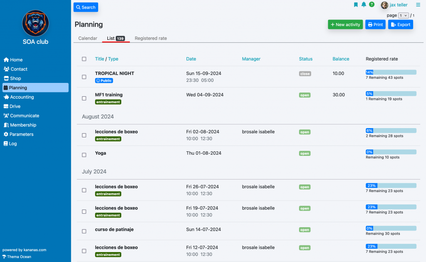This screenshot has width=426, height=262.
Task: Open the Parameters gear menu item
Action: pos(21,134)
